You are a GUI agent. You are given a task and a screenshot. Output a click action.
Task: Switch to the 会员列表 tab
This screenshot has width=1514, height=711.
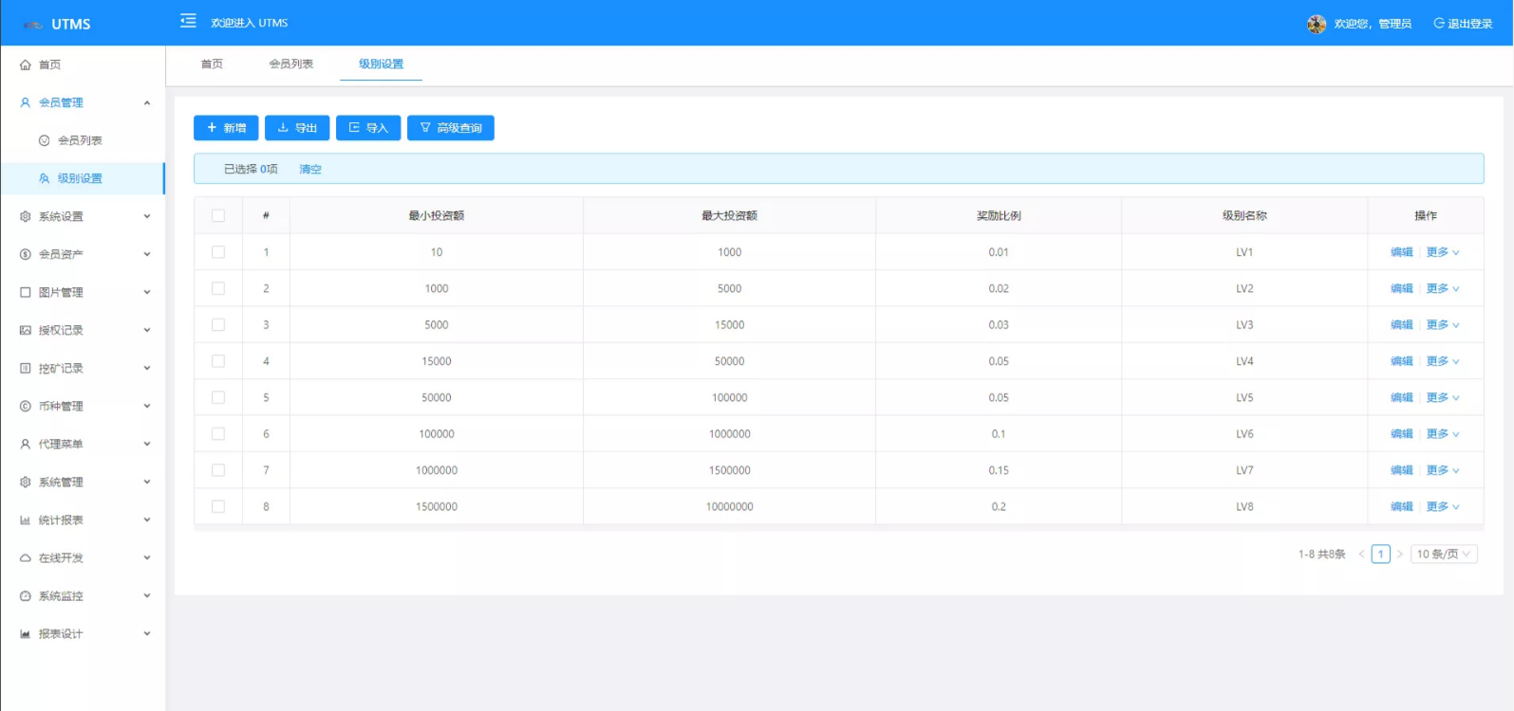pos(290,64)
